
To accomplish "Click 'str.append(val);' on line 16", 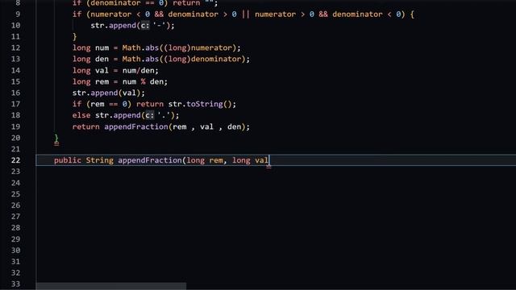I will point(109,93).
